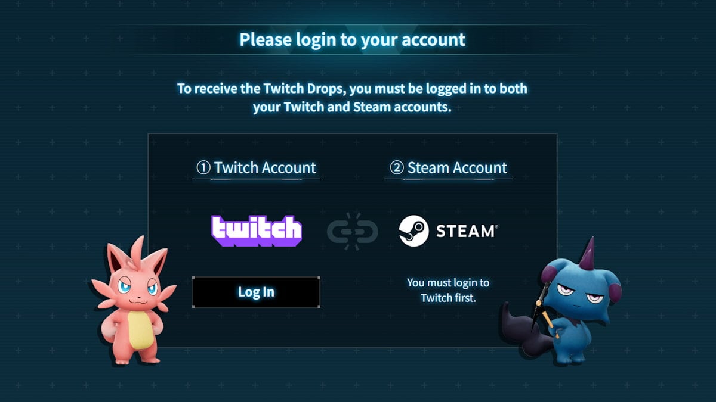The height and width of the screenshot is (402, 716).
Task: Click the broken chain link icon
Action: [353, 230]
